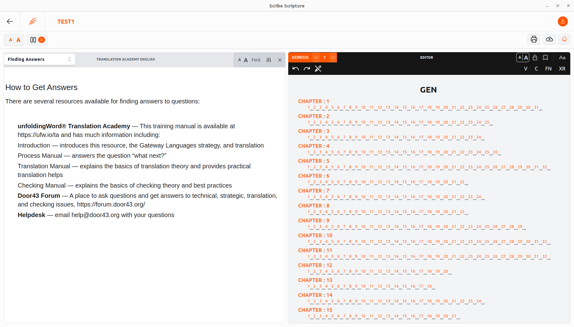Click the CHAPTER : 5 heading
Viewport: 574px width, 327px height.
coord(314,161)
